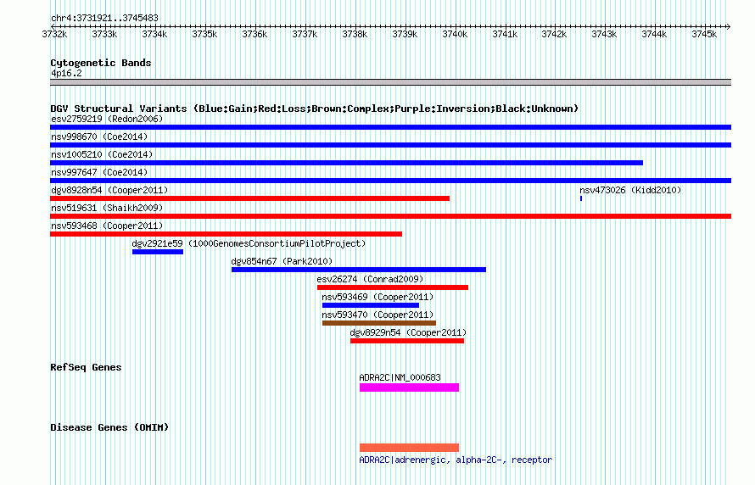The width and height of the screenshot is (755, 485).
Task: Click the Disease Genes (OMIM) track title
Action: [109, 427]
